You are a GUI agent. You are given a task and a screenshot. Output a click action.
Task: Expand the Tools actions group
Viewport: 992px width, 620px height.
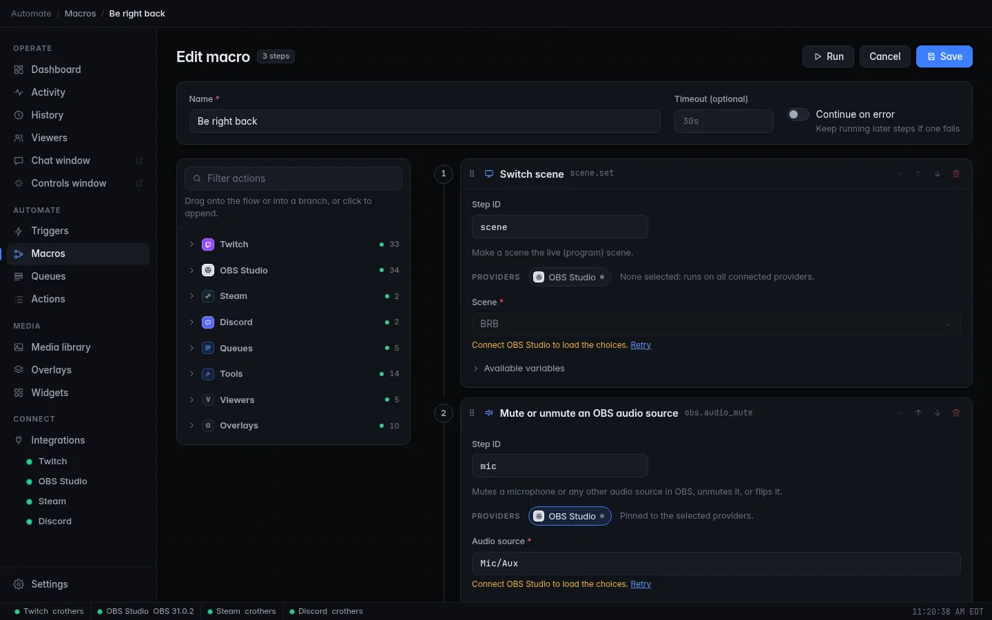click(293, 374)
